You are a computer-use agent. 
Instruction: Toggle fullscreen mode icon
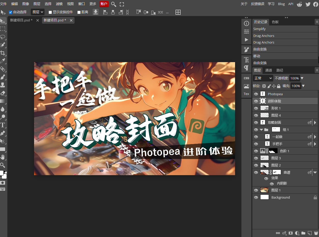click(x=122, y=4)
